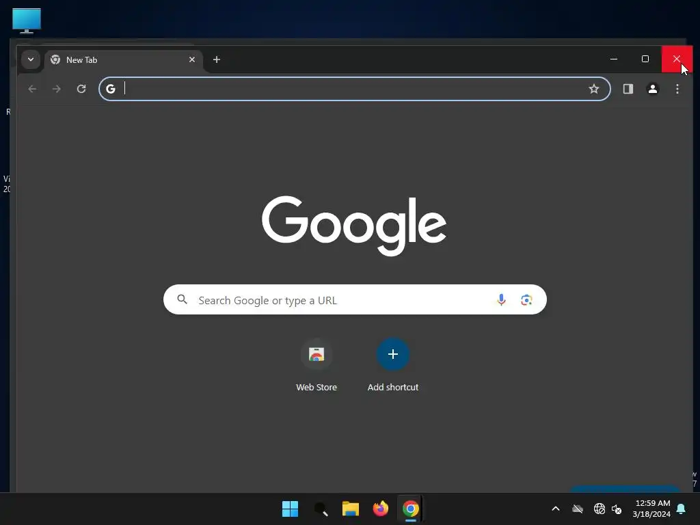The height and width of the screenshot is (525, 700).
Task: Click Search Google or type a URL box
Action: [x=355, y=299]
